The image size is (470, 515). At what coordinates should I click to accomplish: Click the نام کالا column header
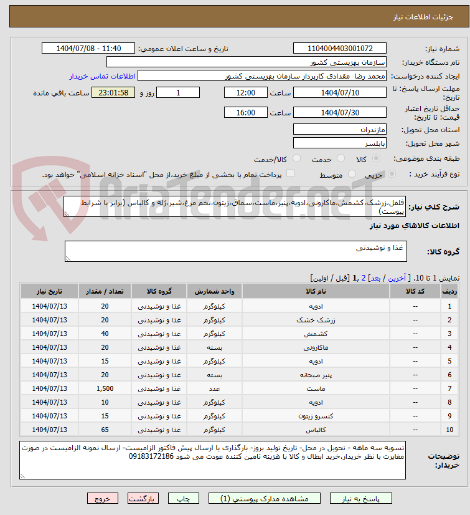pos(316,291)
